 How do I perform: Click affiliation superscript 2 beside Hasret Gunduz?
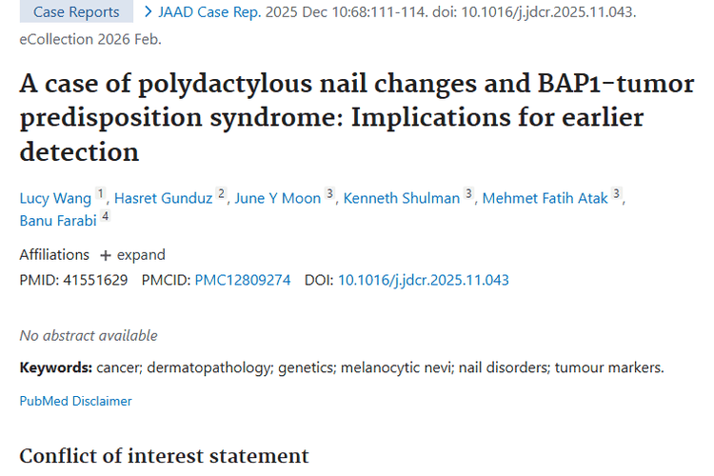coord(221,194)
